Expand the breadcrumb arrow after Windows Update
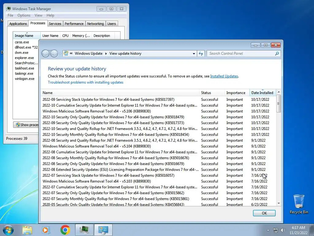314x236 pixels. [106, 53]
